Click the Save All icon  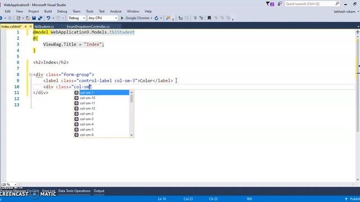(40, 18)
